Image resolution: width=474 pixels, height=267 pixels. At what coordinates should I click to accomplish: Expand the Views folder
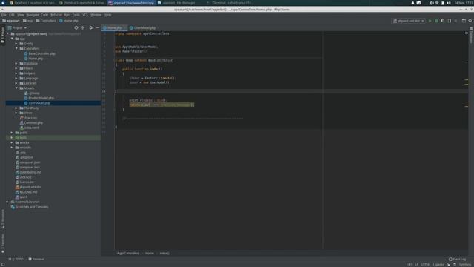(16, 113)
